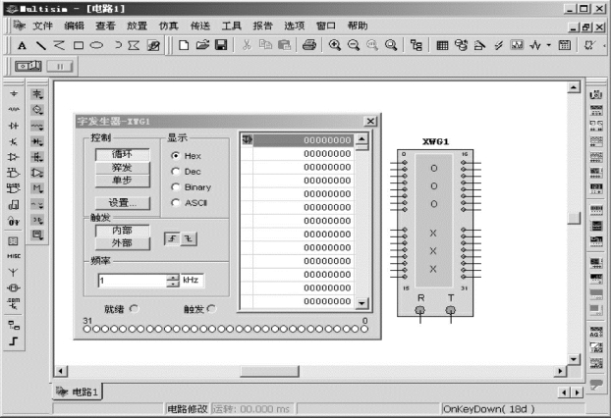Open the Diodes component group
The image size is (611, 418).
coord(14,126)
